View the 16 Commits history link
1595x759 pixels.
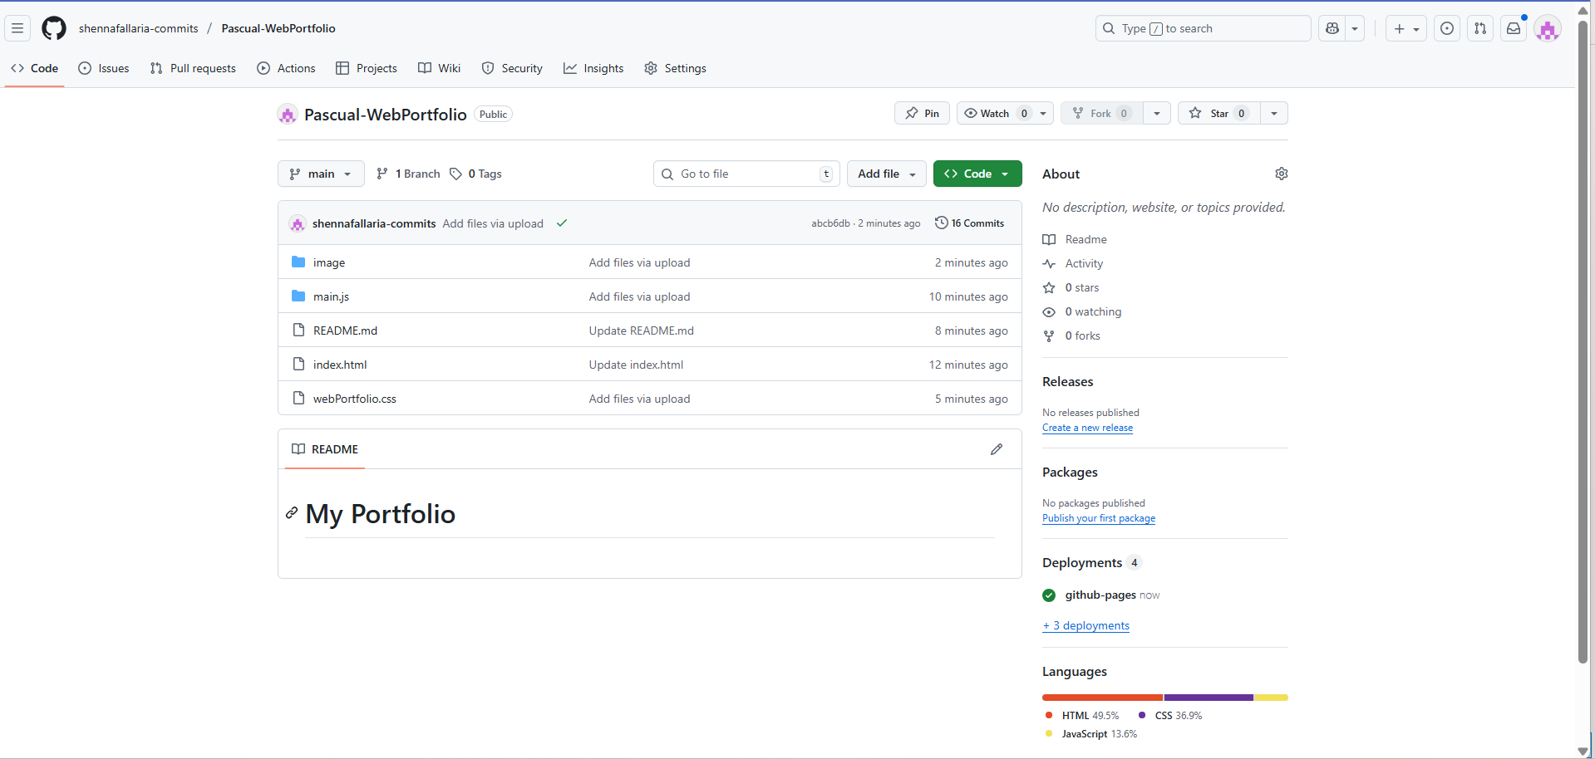(969, 223)
